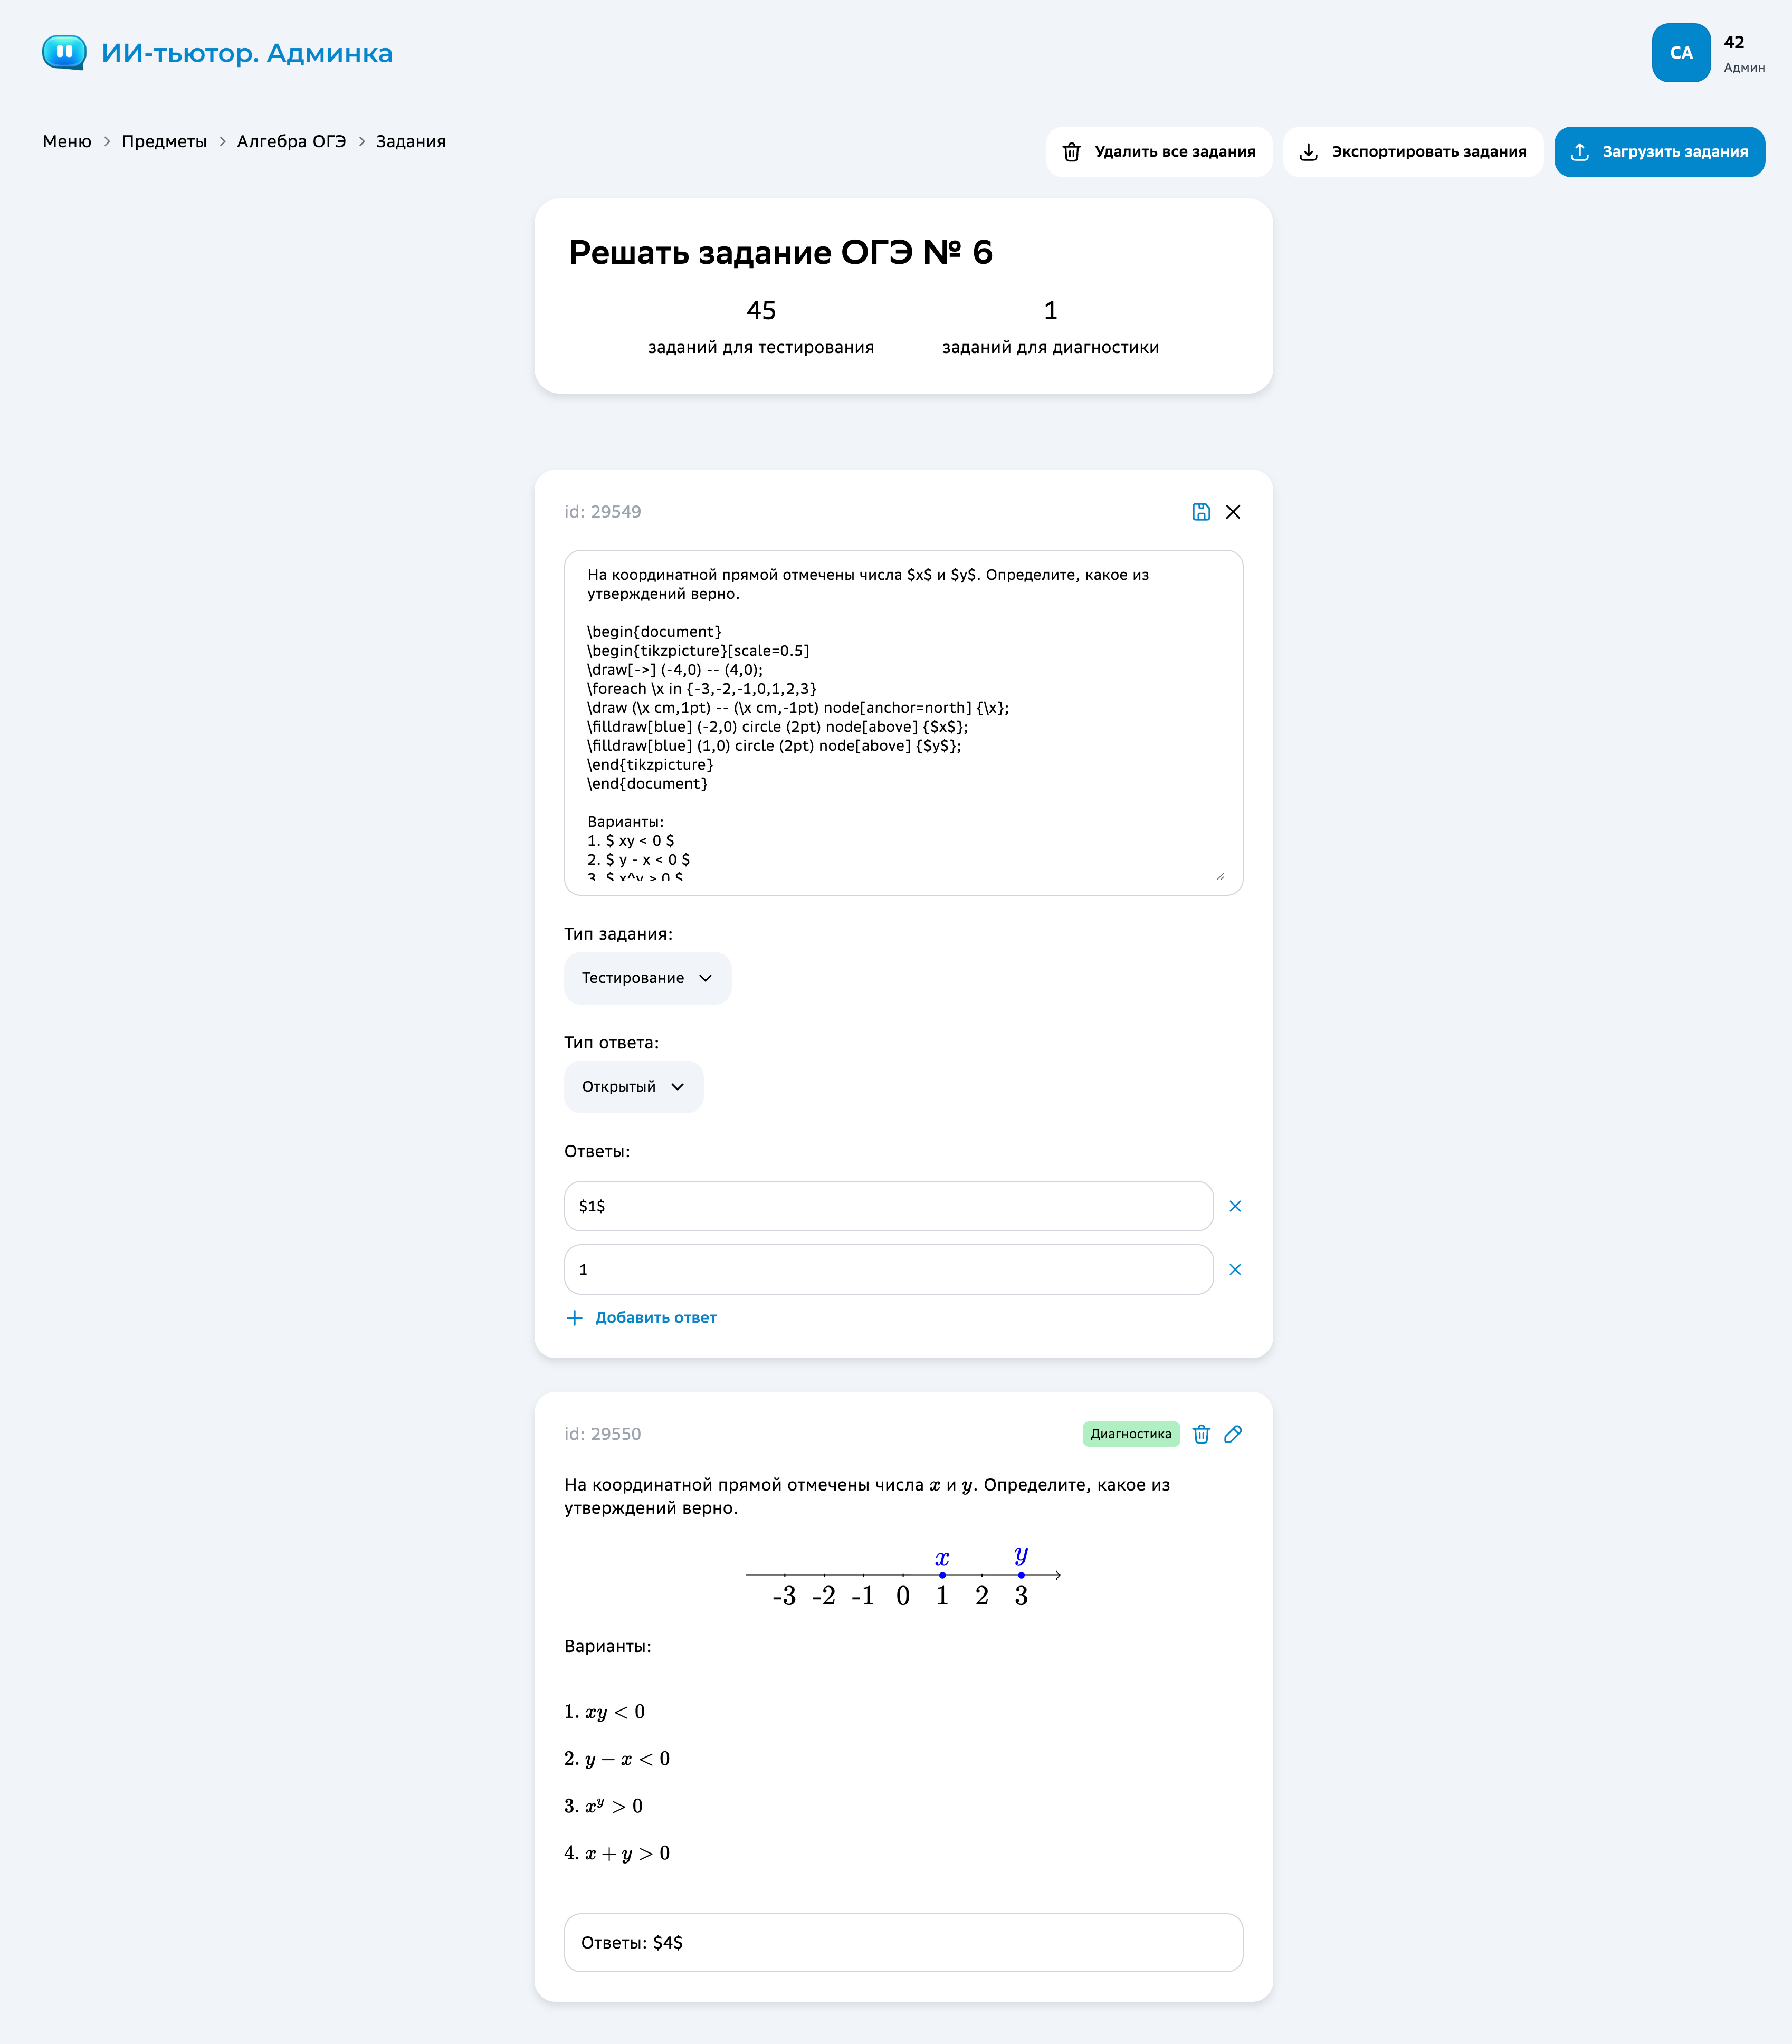Remove the $1$ answer entry
Screen dimensions: 1792x2044
click(1235, 1206)
